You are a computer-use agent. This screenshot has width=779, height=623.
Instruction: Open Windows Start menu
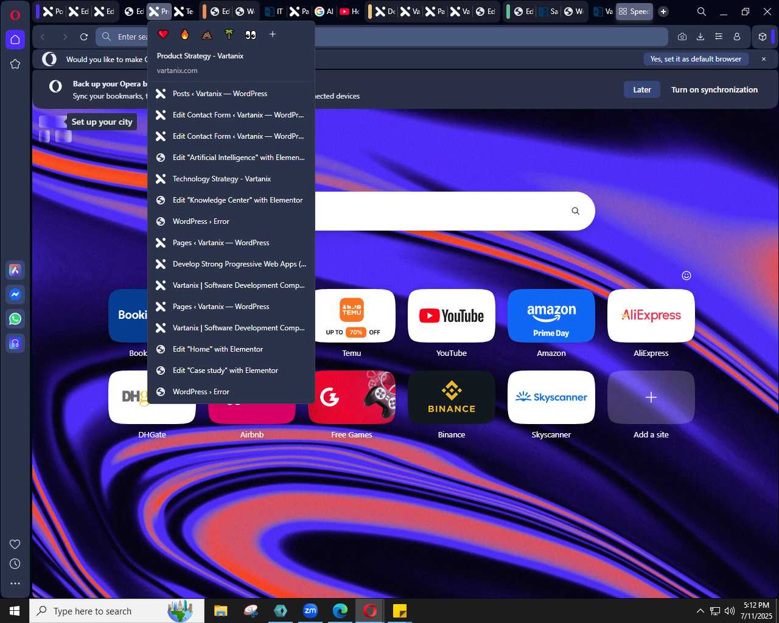(x=15, y=611)
